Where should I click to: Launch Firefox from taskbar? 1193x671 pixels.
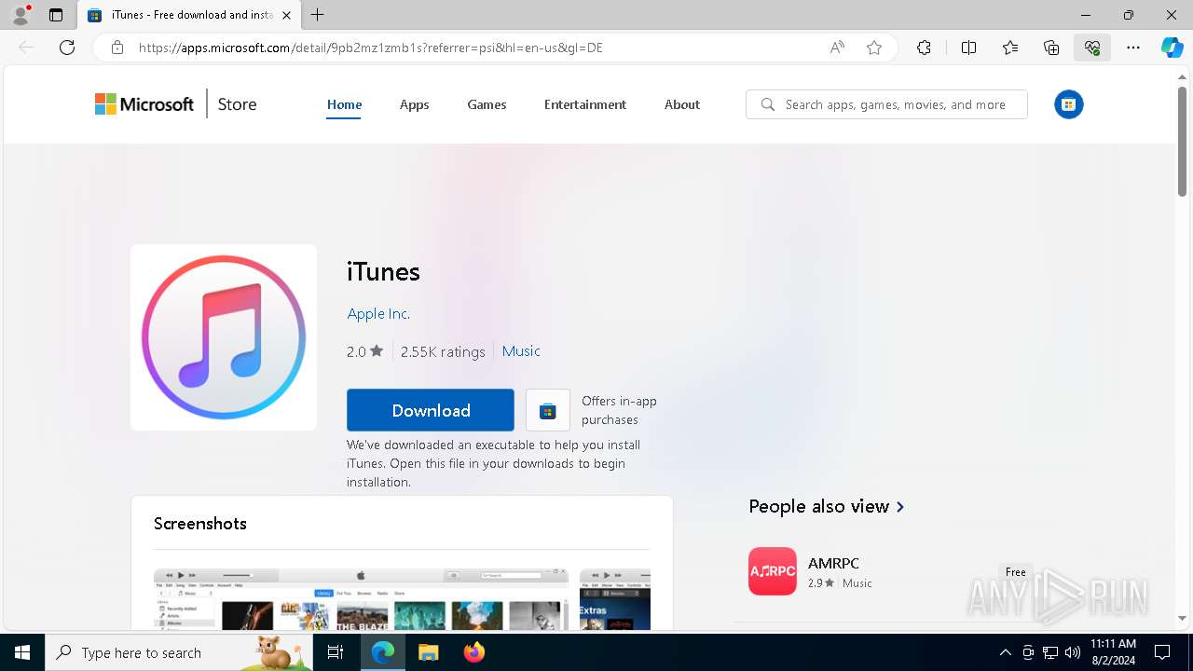473,652
